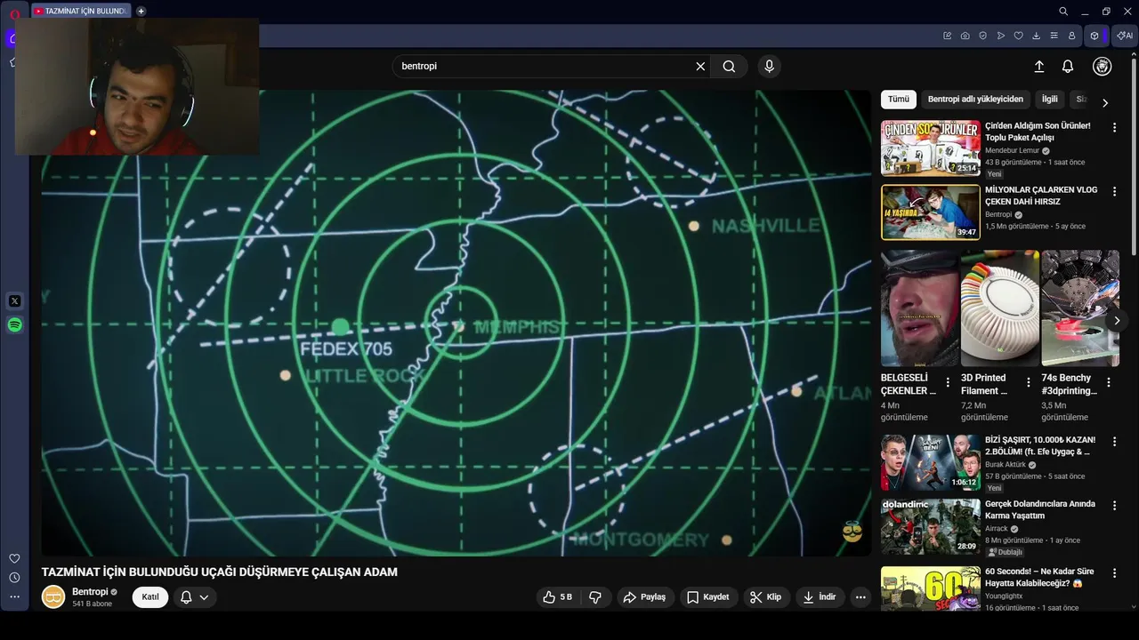Open the video's more actions three-dot menu
This screenshot has width=1139, height=640.
click(x=860, y=597)
